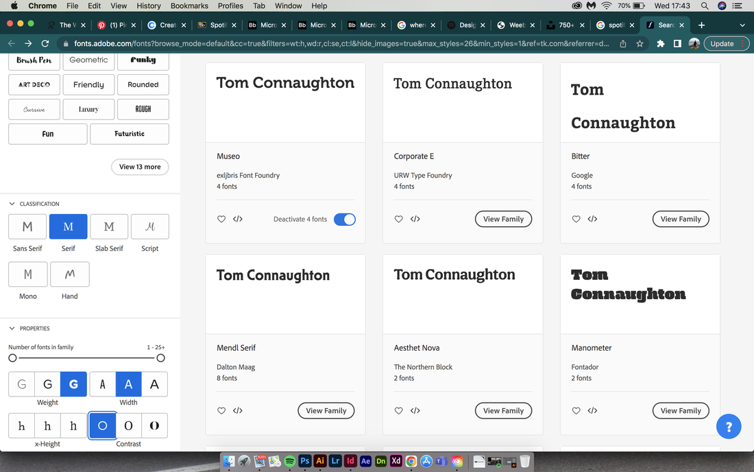Open the Profiles menu
The image size is (754, 472).
coord(230,5)
